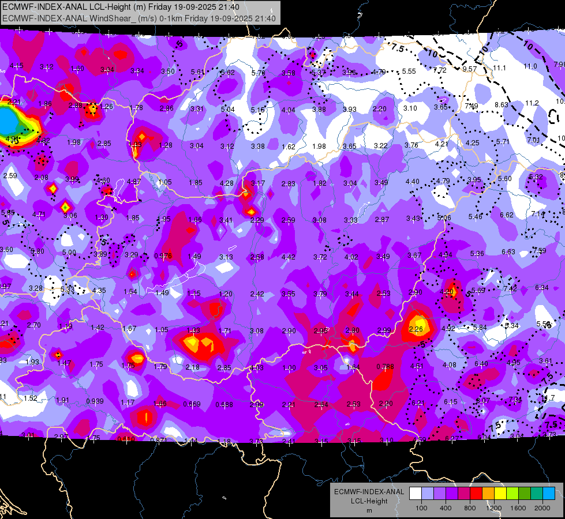The width and height of the screenshot is (565, 519).
Task: Click the wind shear value '5.70'
Action: pyautogui.click(x=258, y=73)
